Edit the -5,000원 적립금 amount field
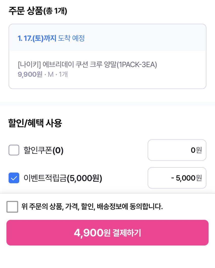Screen dimensions: 215x268 click(x=177, y=178)
